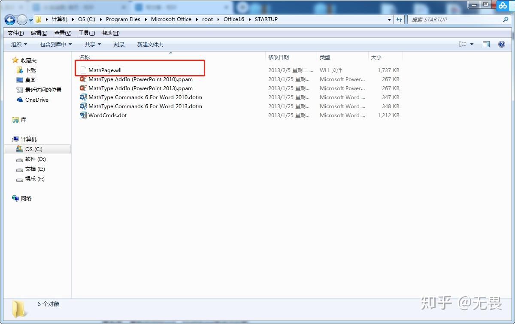Select the 收藏夹 star icon

15,60
